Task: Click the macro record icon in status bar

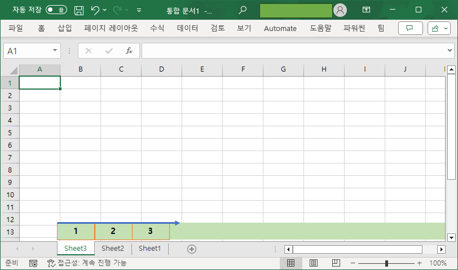Action: click(33, 263)
